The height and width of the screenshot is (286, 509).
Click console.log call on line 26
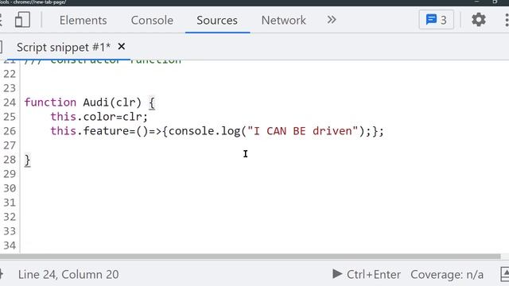point(204,131)
